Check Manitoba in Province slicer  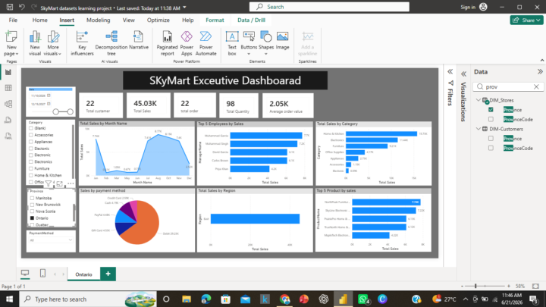point(32,198)
